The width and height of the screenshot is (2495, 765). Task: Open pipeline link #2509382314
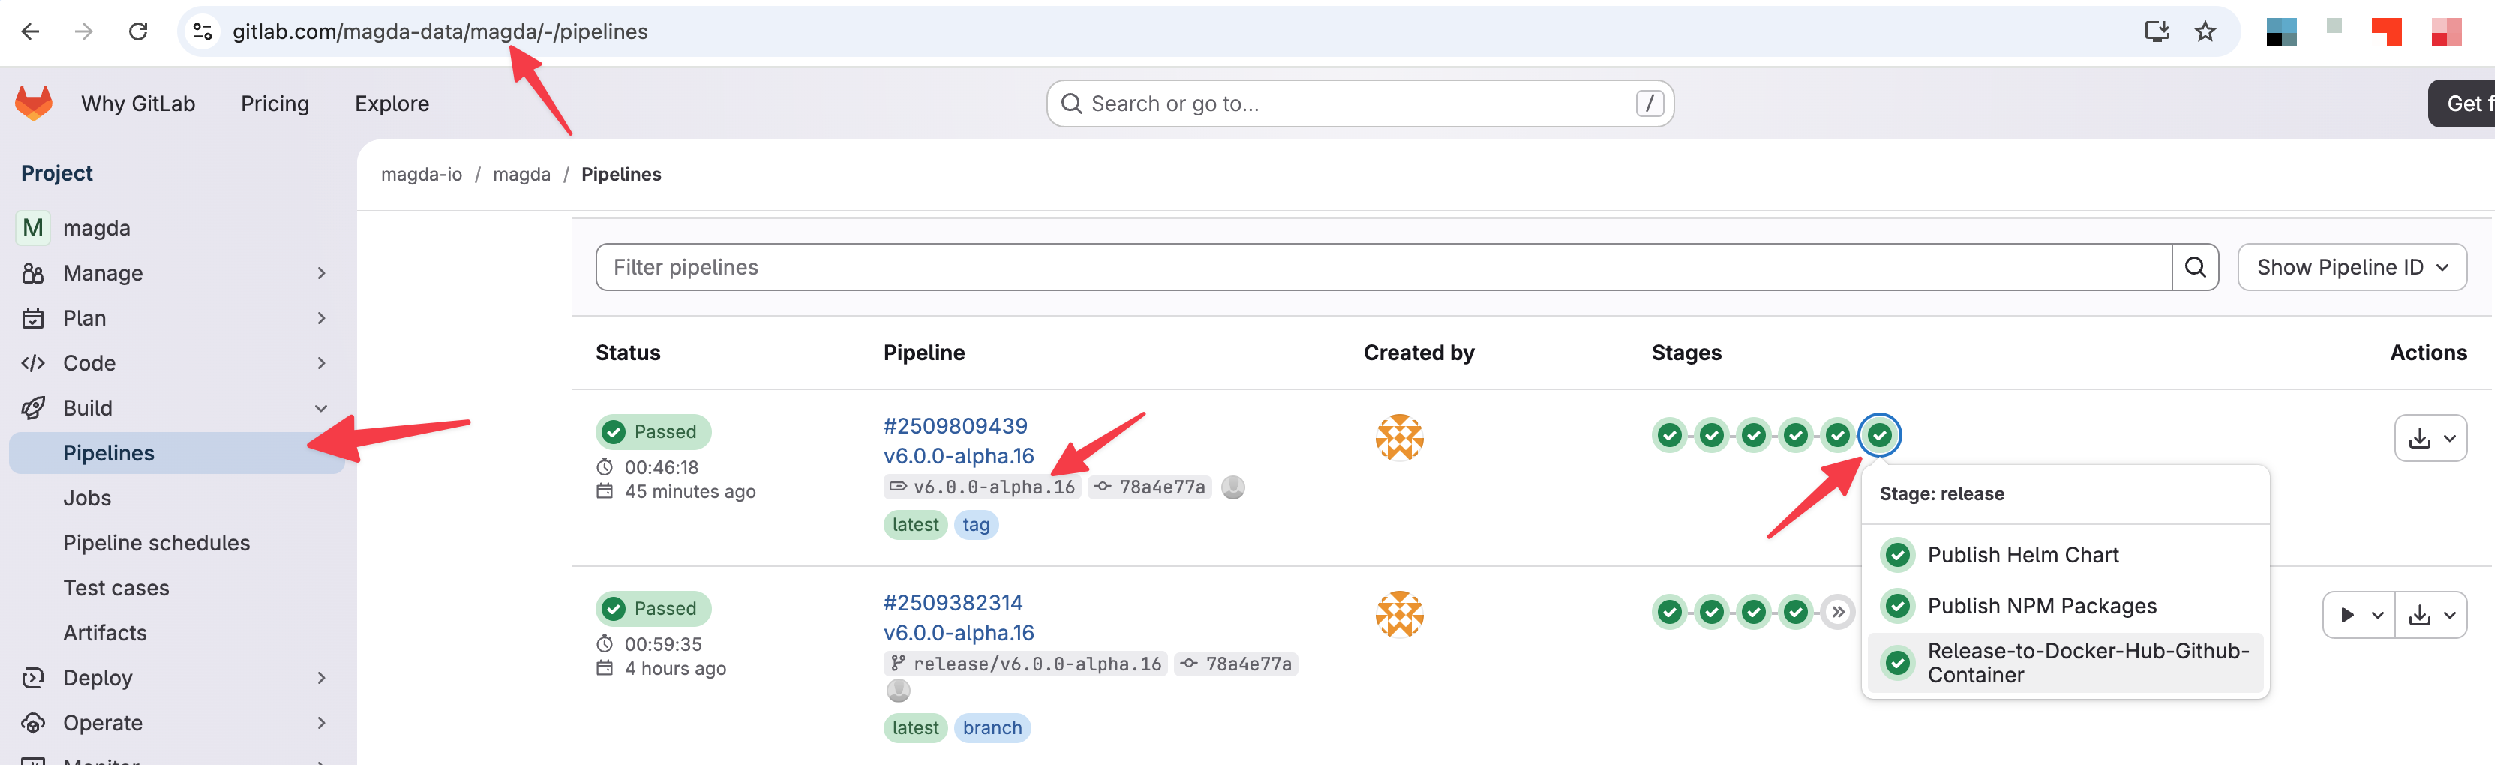[953, 603]
